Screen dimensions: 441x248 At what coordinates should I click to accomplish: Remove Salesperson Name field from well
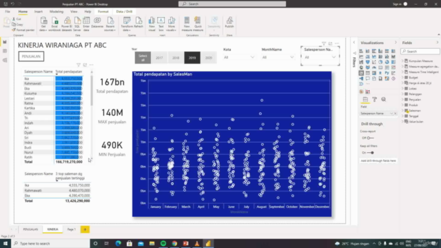click(x=395, y=113)
